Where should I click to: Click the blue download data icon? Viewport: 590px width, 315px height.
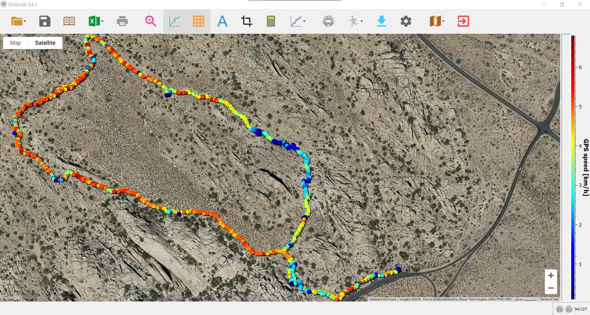381,21
